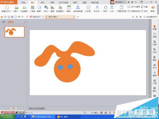Screen dimensions: 159x119
Task: Save the presentation with the disk icon
Action: click(x=5, y=17)
